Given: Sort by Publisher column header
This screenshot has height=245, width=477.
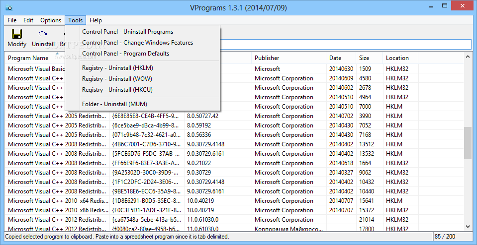Looking at the screenshot, I should coord(288,58).
